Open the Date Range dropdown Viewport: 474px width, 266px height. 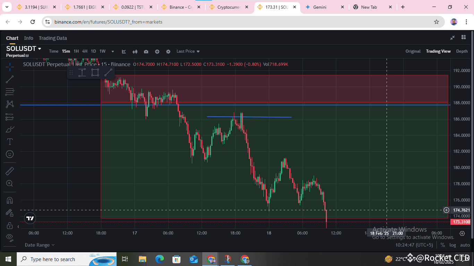(37, 245)
